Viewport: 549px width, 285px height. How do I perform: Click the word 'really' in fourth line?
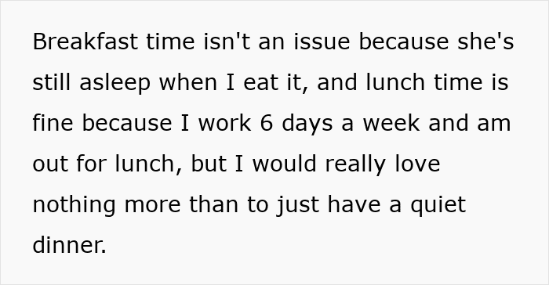tap(356, 164)
